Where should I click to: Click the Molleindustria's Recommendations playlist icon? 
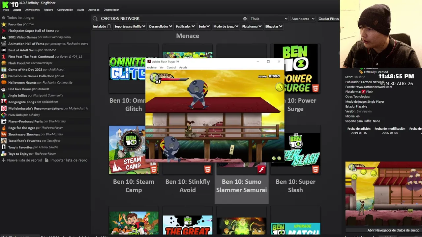tap(4, 108)
